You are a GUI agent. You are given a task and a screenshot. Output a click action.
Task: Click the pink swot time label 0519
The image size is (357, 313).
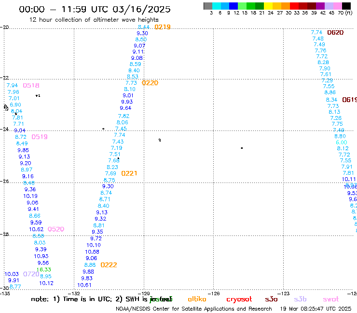click(40, 137)
